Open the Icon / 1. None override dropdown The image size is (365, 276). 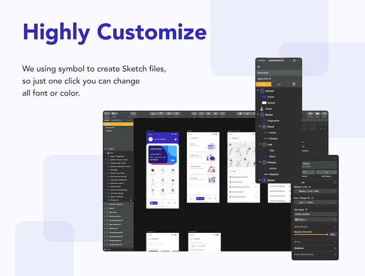point(315,203)
